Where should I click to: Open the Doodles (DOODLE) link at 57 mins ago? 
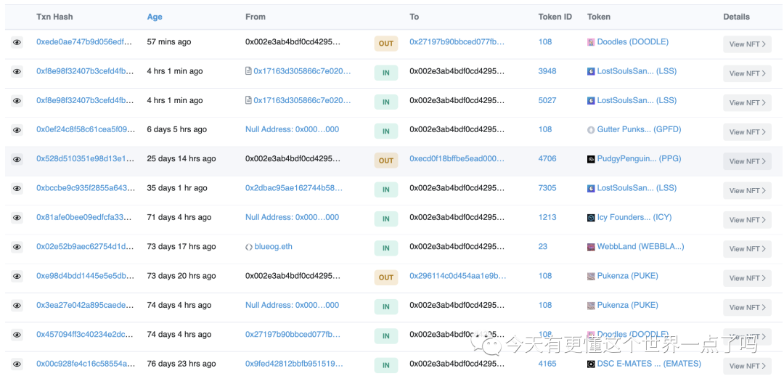click(x=632, y=42)
